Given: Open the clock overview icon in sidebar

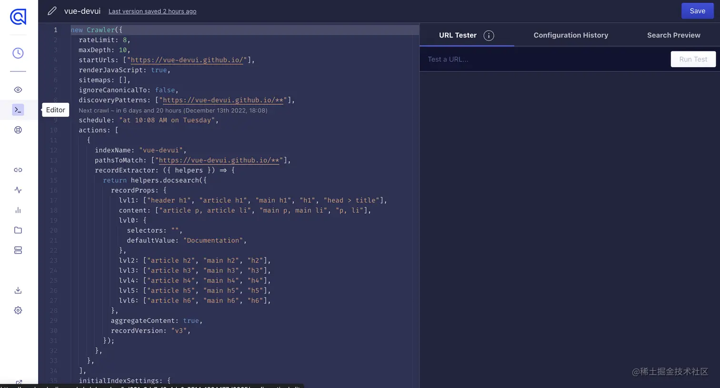Looking at the screenshot, I should [18, 53].
